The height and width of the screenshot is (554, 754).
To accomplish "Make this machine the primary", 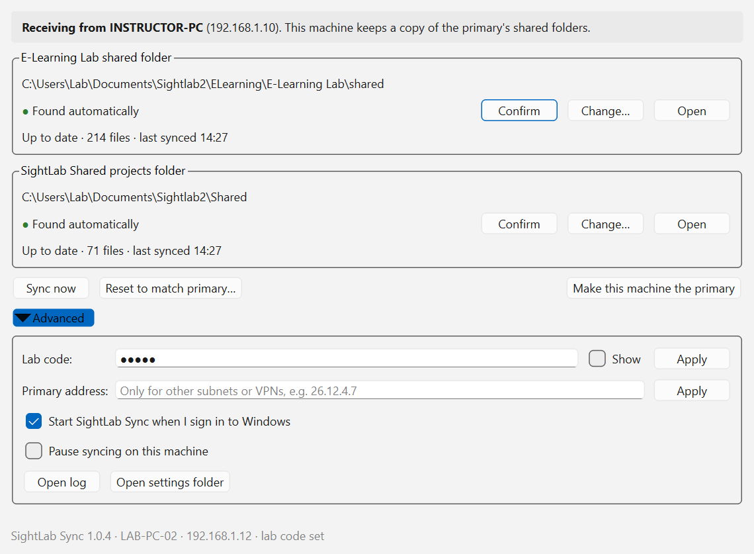I will (653, 289).
